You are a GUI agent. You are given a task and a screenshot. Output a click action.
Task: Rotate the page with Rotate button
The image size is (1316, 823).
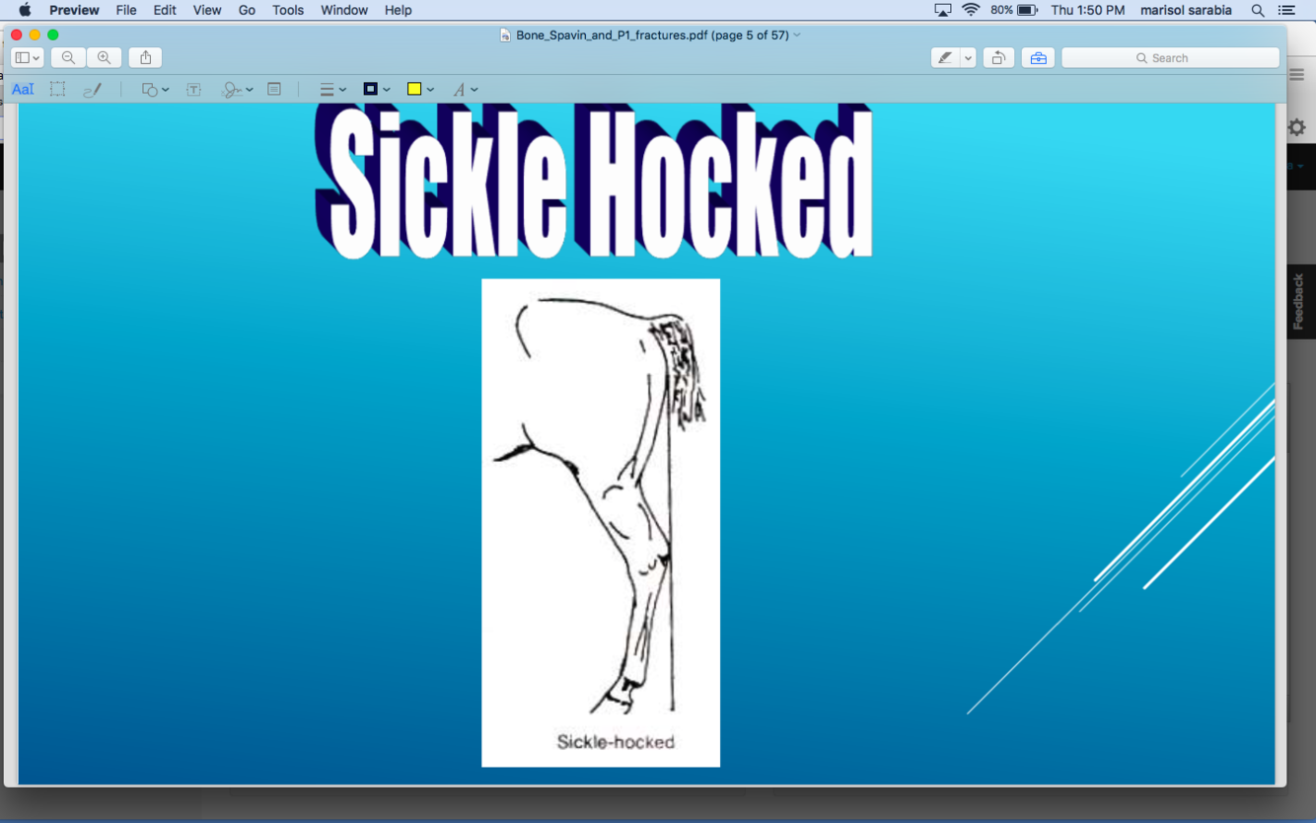tap(998, 58)
